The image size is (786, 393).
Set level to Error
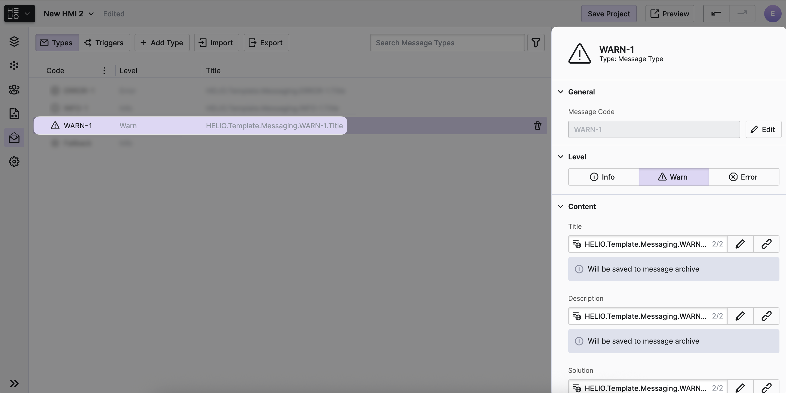point(744,177)
